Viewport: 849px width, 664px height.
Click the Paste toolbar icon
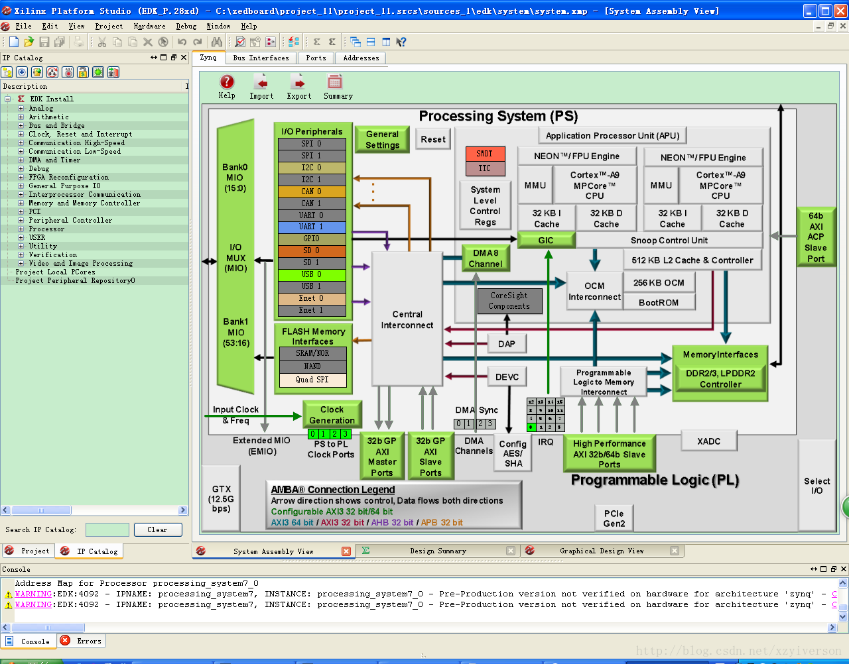[x=133, y=42]
